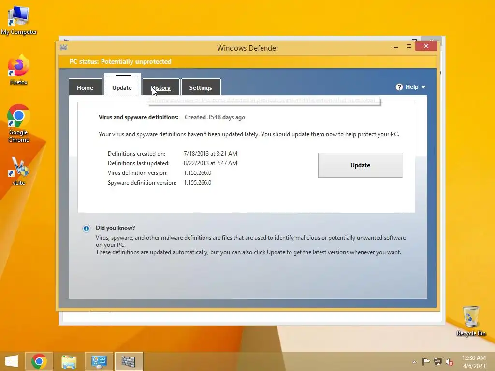The width and height of the screenshot is (495, 371).
Task: Click the Help question mark icon
Action: (399, 87)
